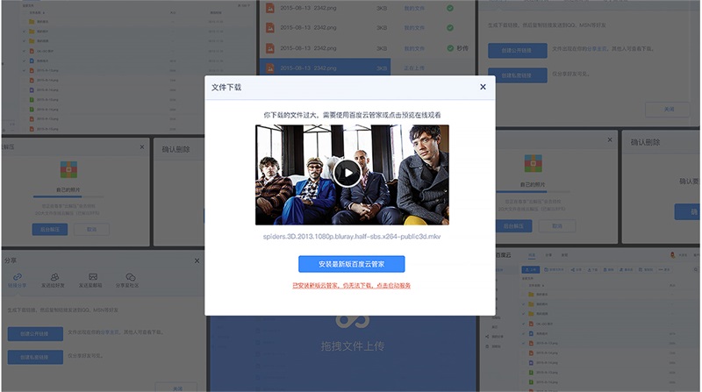
Task: Switch to the 分享 tab in 百度云 header
Action: pos(548,255)
